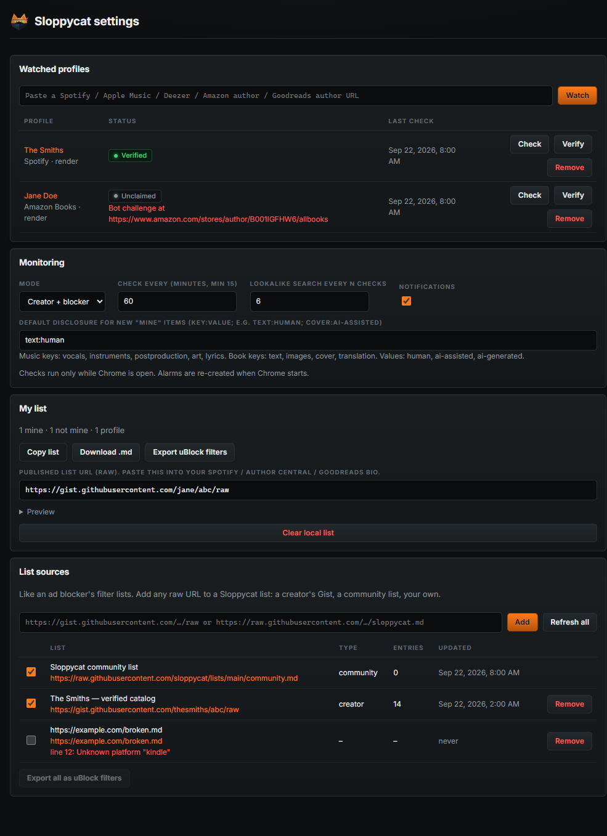Click the default disclosure text:human field

tap(308, 340)
